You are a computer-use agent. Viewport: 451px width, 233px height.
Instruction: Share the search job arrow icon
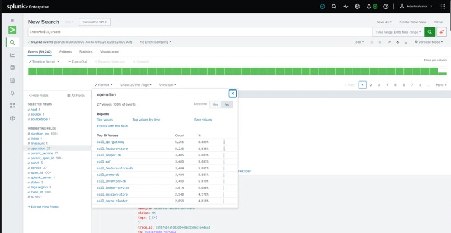[389, 42]
